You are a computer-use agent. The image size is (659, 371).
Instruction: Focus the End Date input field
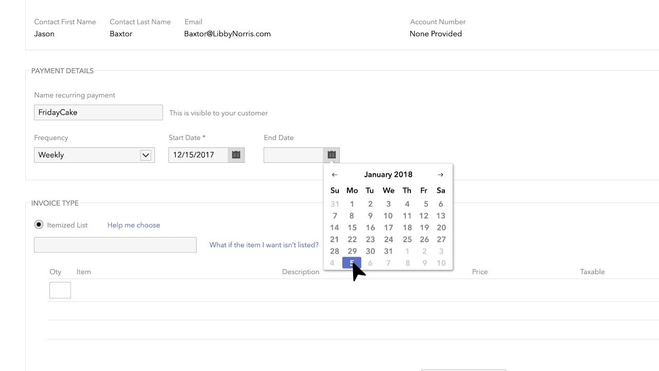point(293,155)
